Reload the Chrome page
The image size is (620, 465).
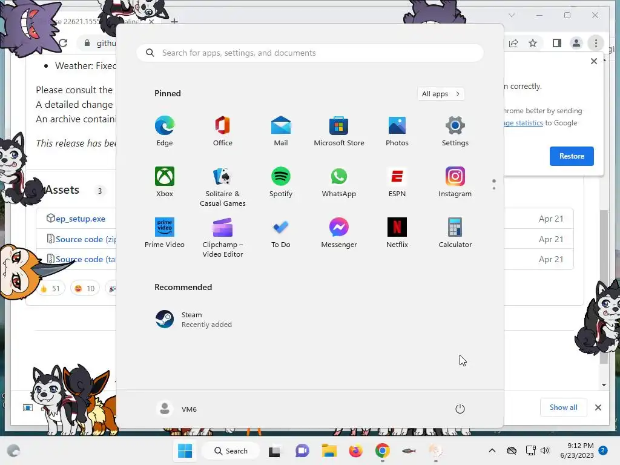click(x=63, y=43)
